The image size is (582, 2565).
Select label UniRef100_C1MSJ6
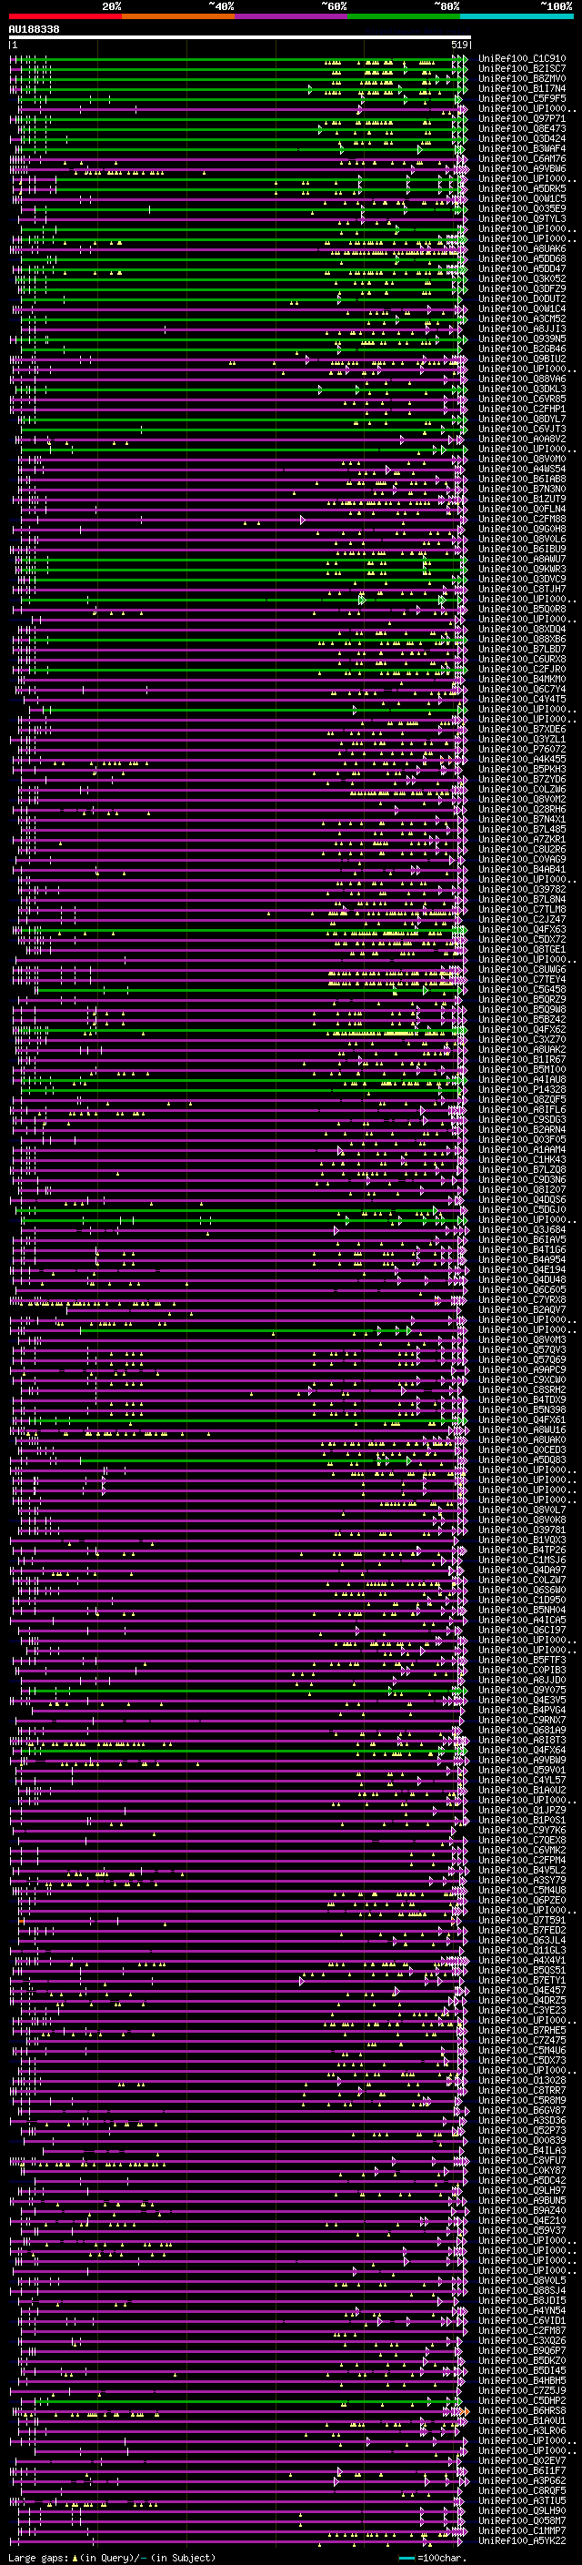[522, 1560]
